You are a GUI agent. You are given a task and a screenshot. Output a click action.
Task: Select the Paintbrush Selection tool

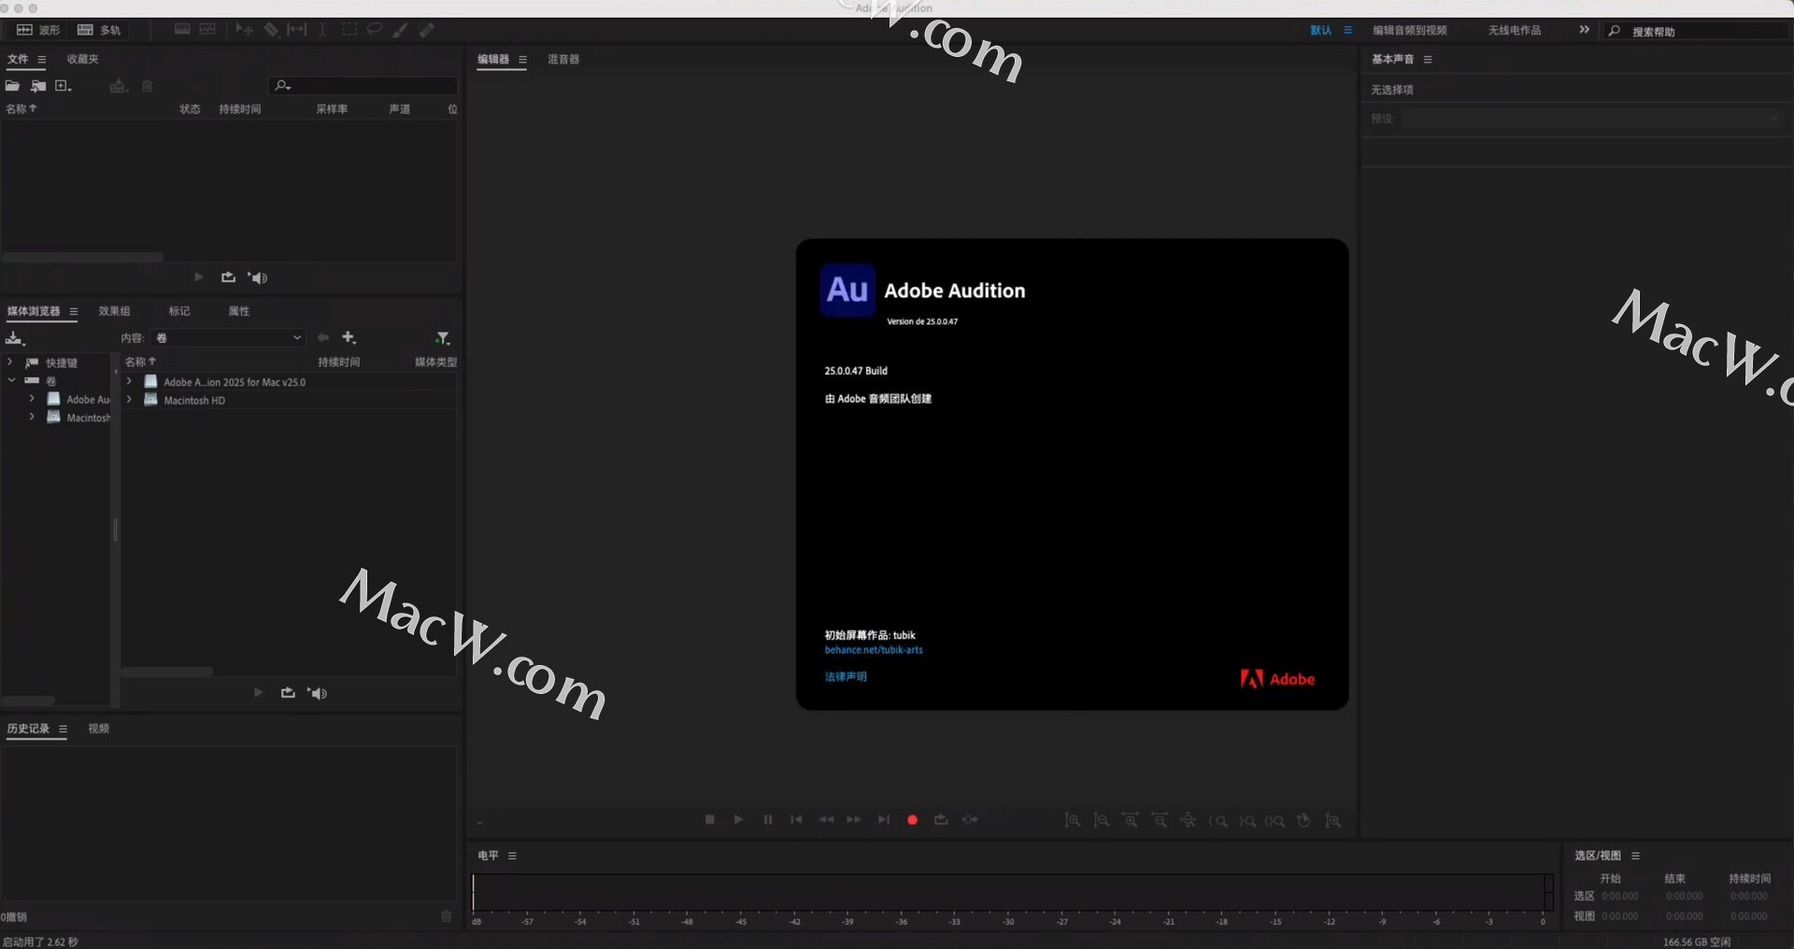[x=400, y=30]
